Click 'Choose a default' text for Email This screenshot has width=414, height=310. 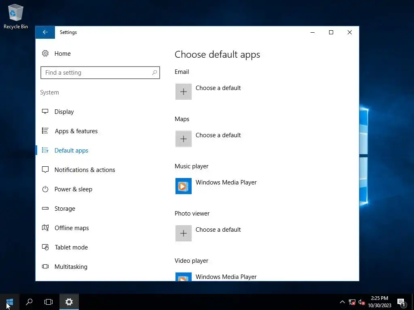tap(218, 88)
